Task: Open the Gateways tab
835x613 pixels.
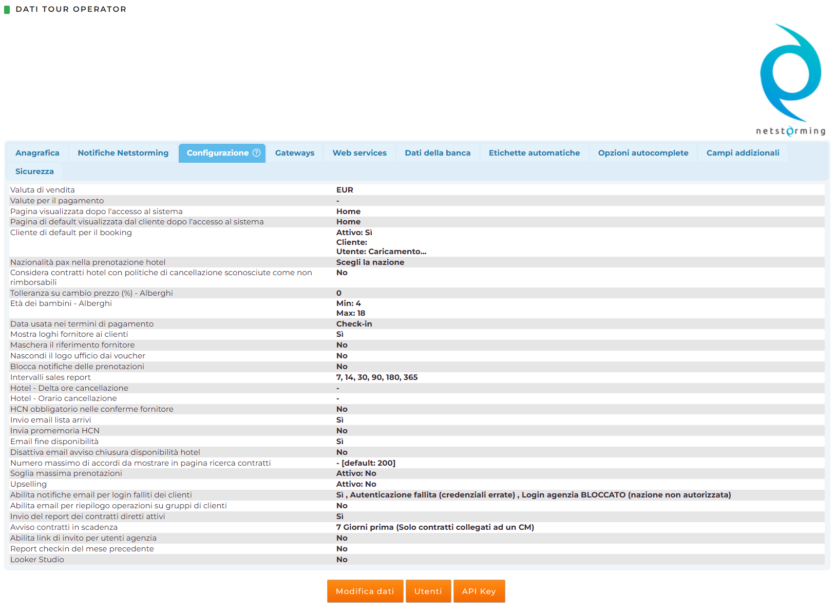Action: point(295,153)
